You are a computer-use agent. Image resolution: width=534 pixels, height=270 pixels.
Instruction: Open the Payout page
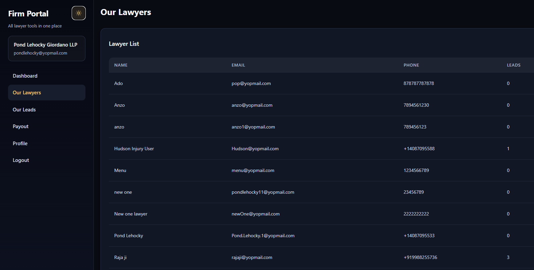(47, 126)
